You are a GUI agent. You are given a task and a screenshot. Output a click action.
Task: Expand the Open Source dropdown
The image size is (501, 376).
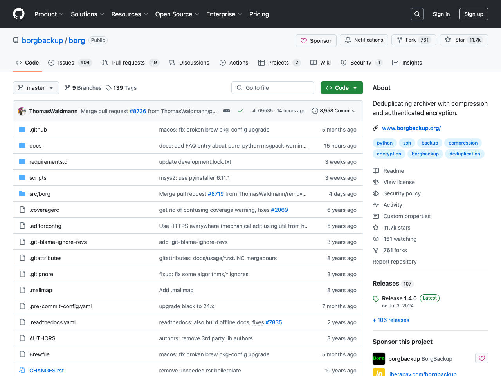pos(177,14)
